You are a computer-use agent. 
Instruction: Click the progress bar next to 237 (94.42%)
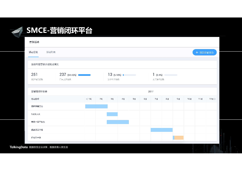84,75
